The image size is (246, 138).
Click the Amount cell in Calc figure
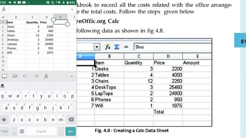click(x=197, y=63)
